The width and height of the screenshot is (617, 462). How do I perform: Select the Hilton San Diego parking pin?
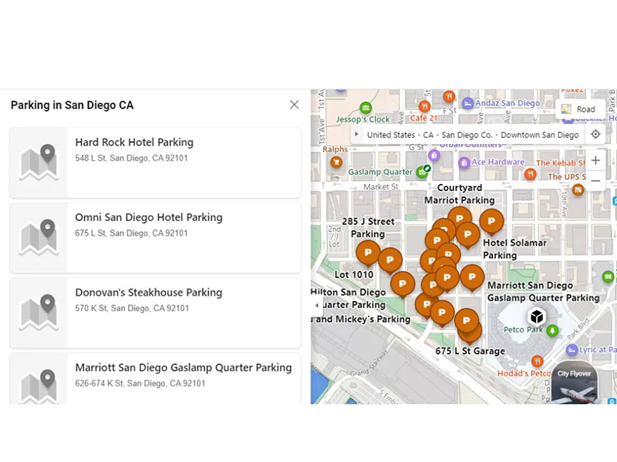click(x=402, y=284)
